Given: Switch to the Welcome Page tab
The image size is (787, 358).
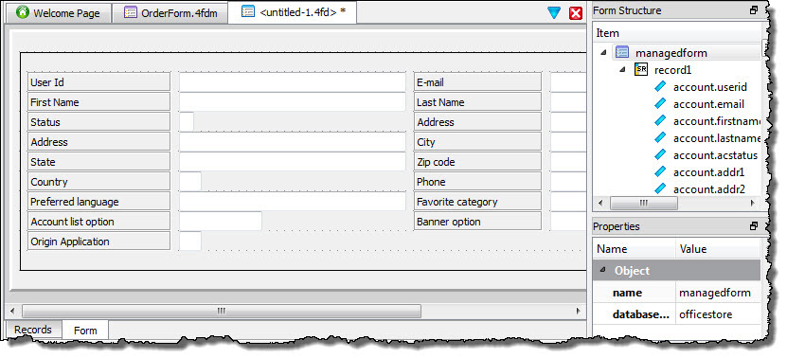Looking at the screenshot, I should [57, 13].
